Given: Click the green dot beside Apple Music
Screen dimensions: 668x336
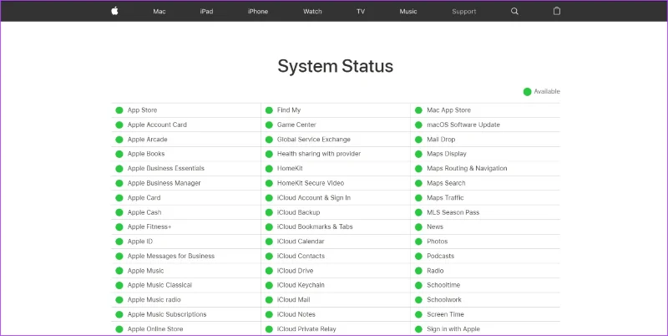Looking at the screenshot, I should (x=119, y=271).
